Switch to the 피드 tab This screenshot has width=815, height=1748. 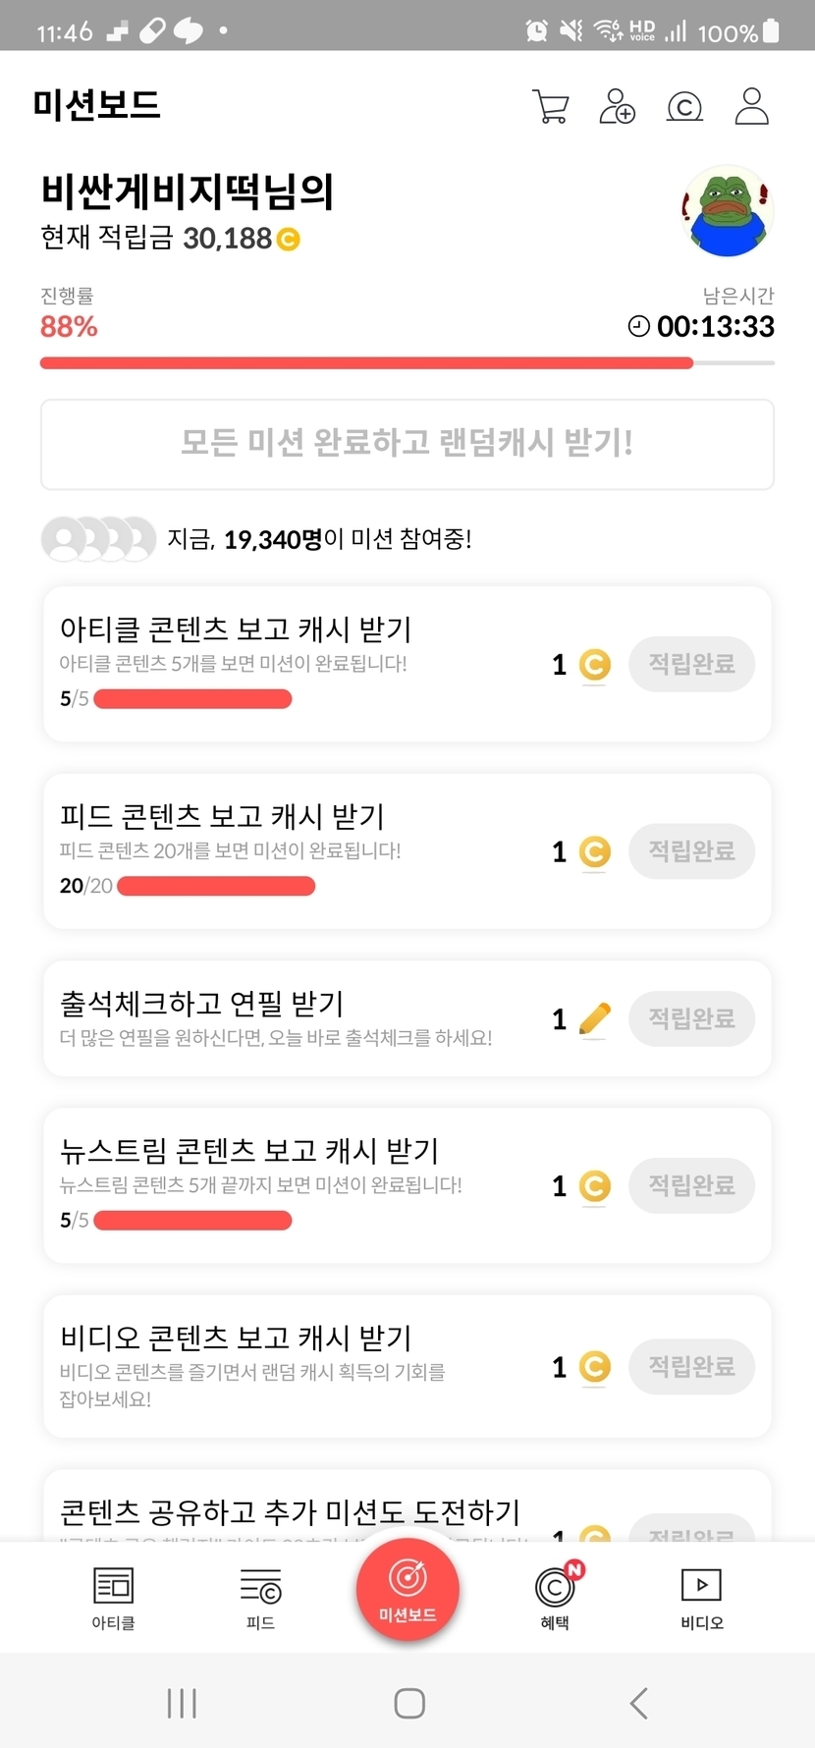coord(260,1596)
